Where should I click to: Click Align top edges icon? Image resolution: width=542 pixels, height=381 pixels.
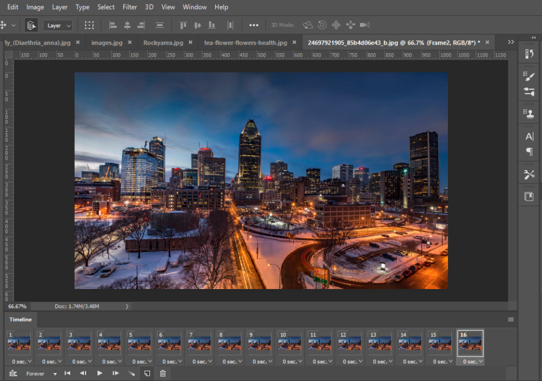tap(183, 25)
